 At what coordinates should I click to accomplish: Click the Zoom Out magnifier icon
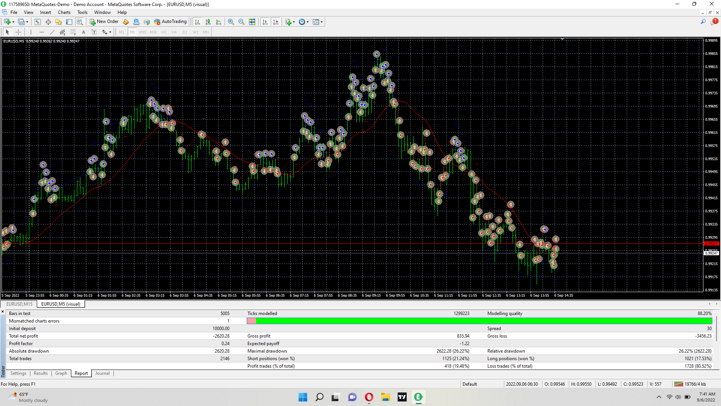coord(241,22)
